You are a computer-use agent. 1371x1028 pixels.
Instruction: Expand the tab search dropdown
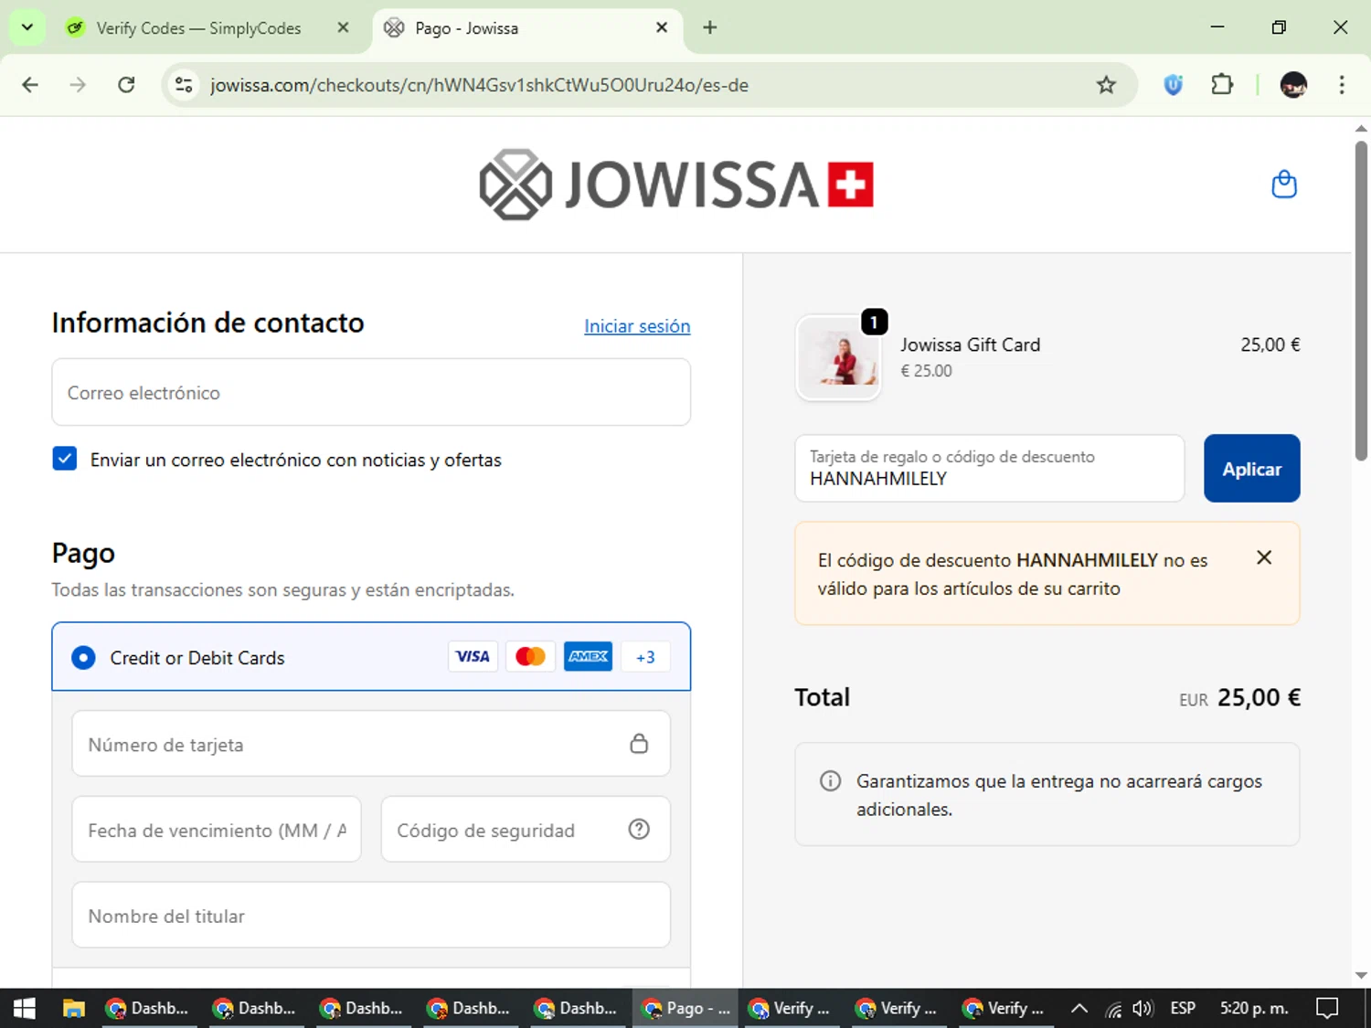27,27
